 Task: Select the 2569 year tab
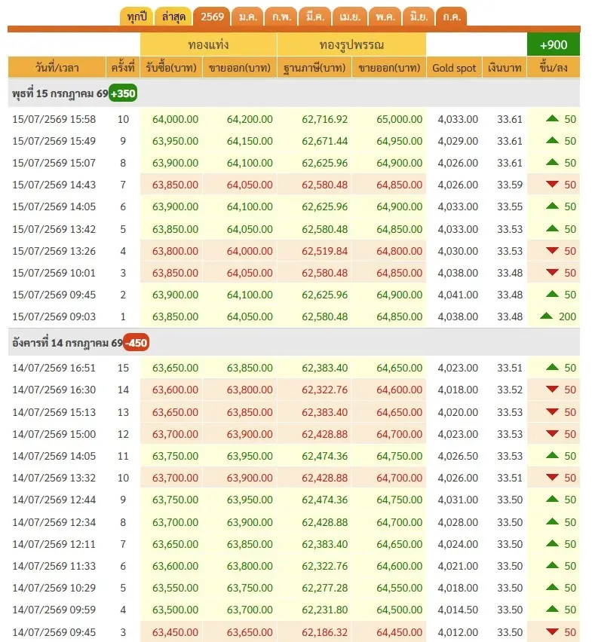pos(212,17)
